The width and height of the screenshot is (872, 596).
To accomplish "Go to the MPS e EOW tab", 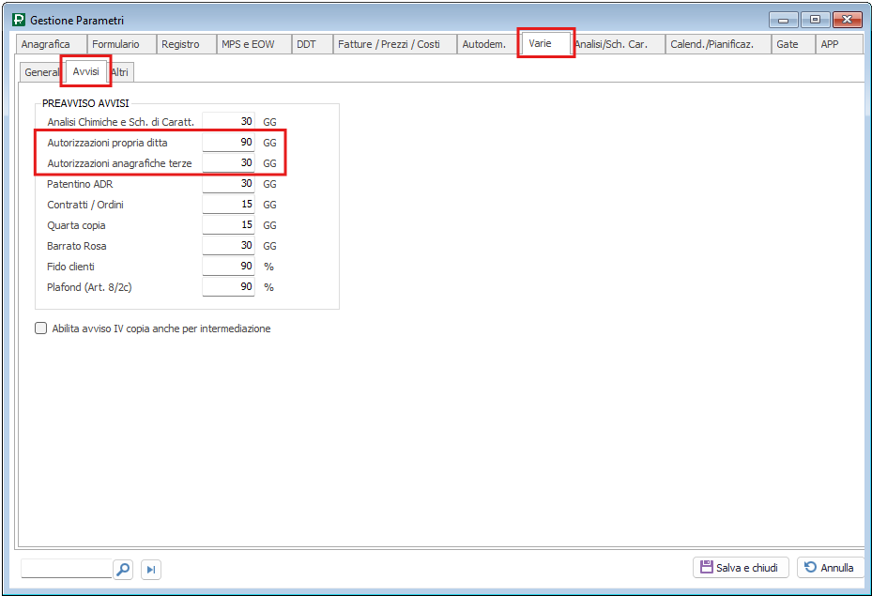I will (248, 44).
